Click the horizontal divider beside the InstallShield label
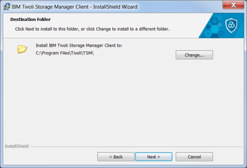Viewport: 247px width, 168px height. [137, 147]
